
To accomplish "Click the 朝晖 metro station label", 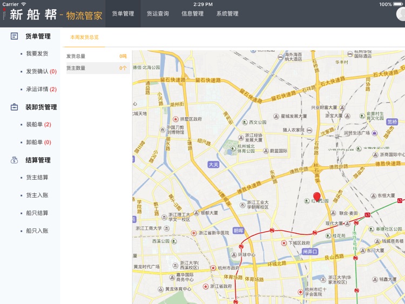I will [238, 231].
